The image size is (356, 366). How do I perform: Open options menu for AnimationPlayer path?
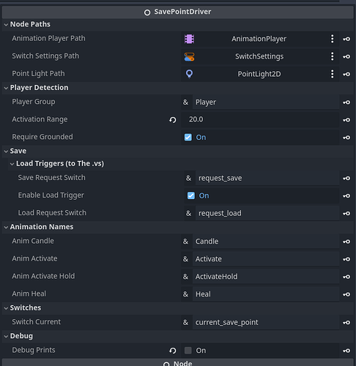click(332, 39)
